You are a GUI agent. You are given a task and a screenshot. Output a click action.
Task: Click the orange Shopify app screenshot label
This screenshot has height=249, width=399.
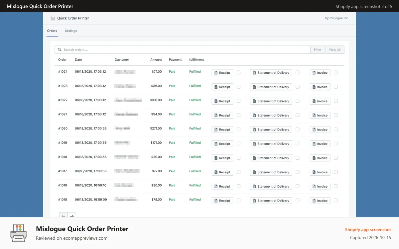[x=368, y=230]
